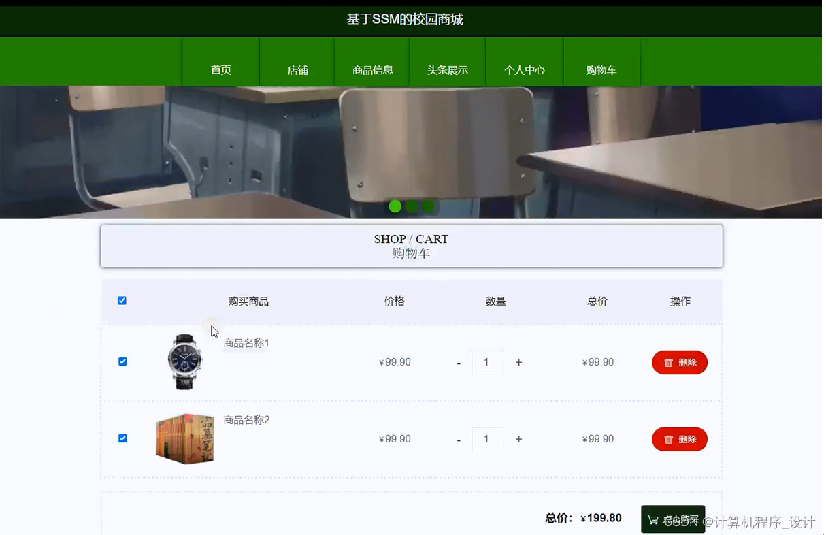Click the total amount ¥199.80

601,518
